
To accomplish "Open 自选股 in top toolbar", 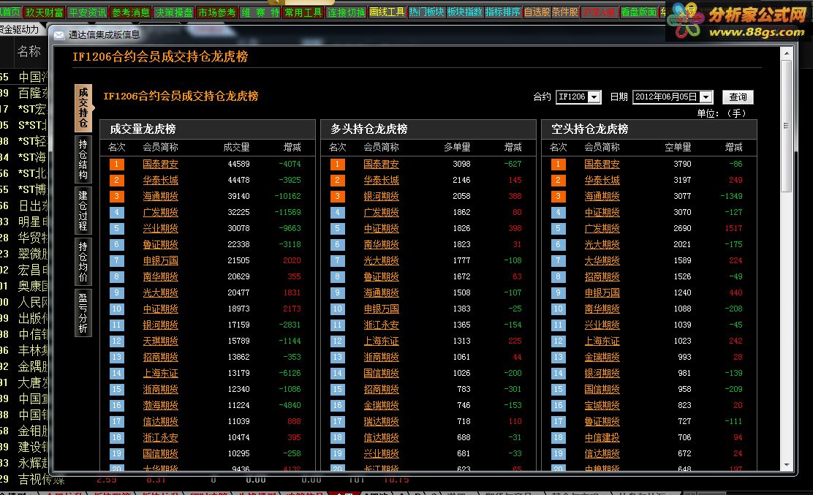I will (x=537, y=12).
